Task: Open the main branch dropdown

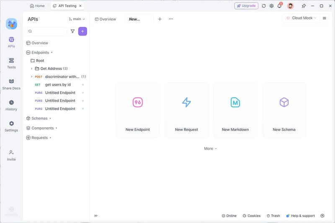Action: tap(77, 19)
